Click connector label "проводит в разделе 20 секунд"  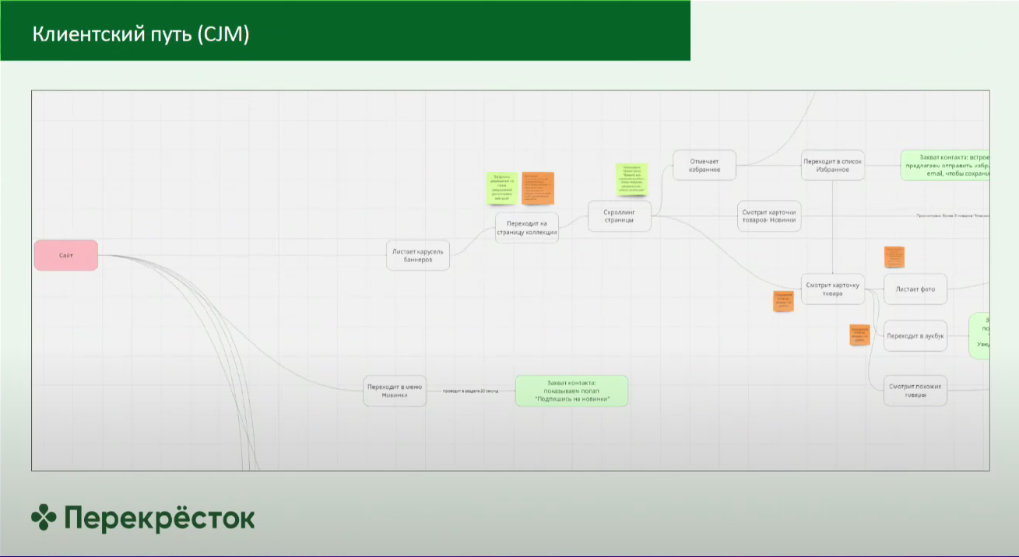point(471,391)
